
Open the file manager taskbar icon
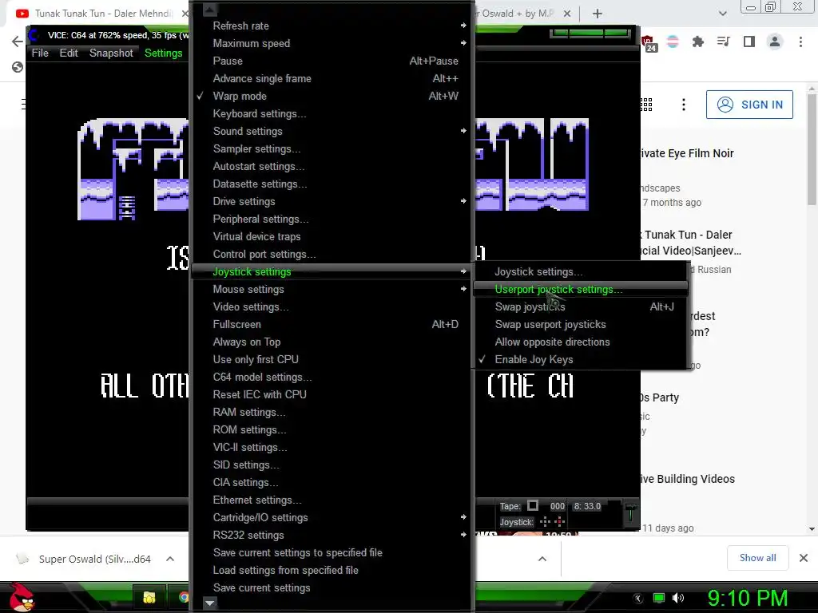click(149, 597)
